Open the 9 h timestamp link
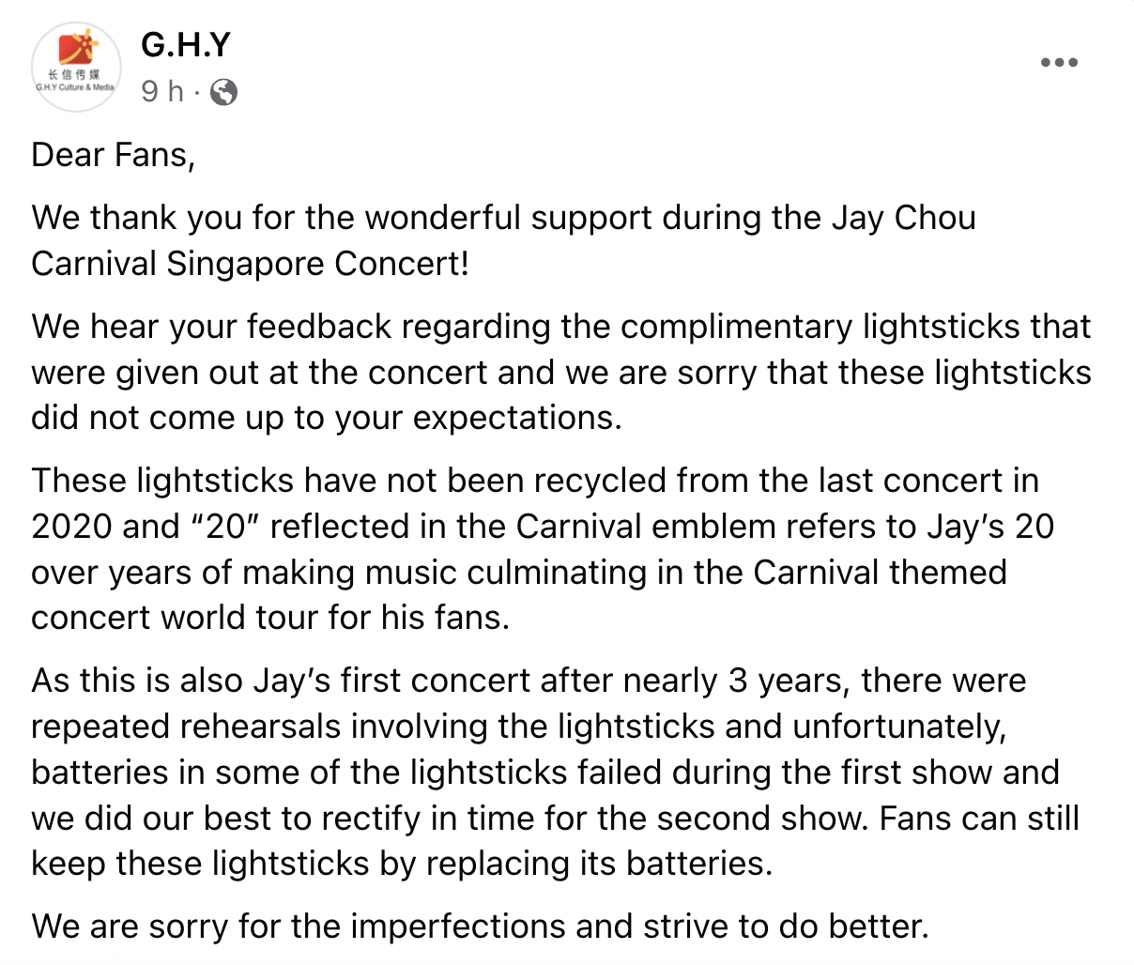Image resolution: width=1134 pixels, height=965 pixels. (x=162, y=91)
